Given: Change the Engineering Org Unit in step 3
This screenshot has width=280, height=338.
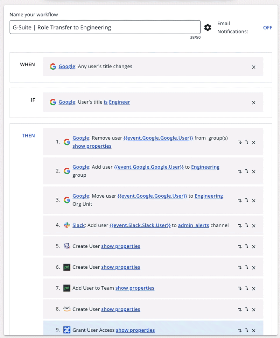Looking at the screenshot, I should tap(209, 196).
